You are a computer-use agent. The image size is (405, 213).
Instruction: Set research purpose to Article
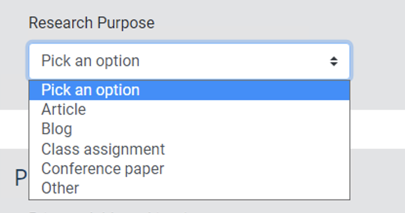[x=63, y=109]
